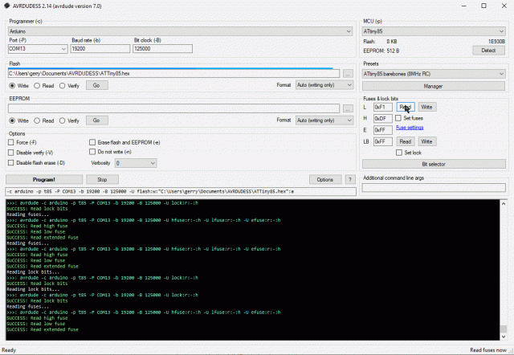This screenshot has width=514, height=355.
Task: Click the EEPROM file browse button
Action: (x=348, y=108)
